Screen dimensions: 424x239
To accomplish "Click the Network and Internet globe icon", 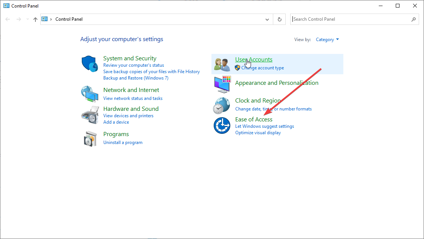I will [x=90, y=94].
